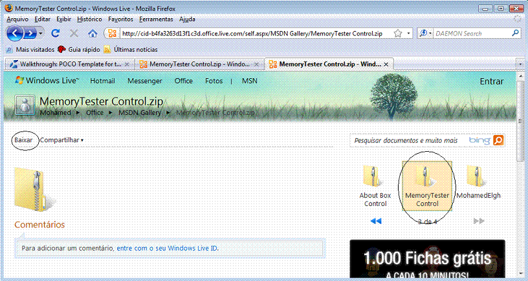Screen dimensions: 528x281
Task: Go to the Home page icon
Action: point(93,34)
